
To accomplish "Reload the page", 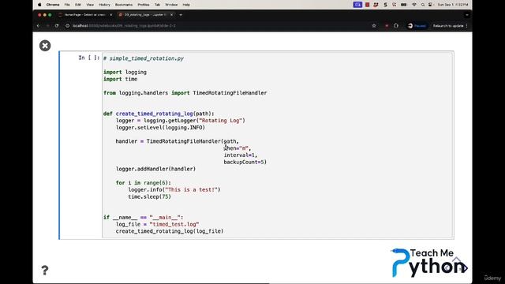I will tap(57, 26).
